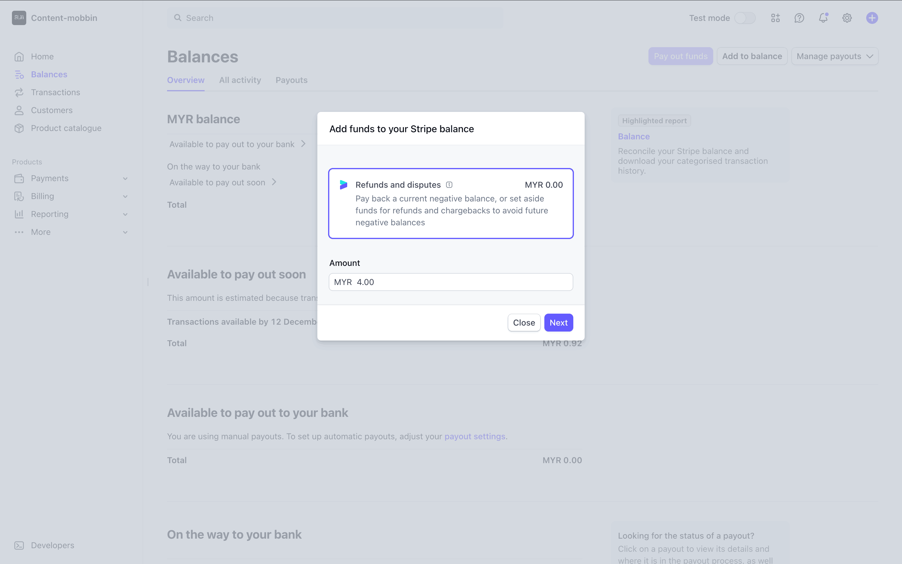The height and width of the screenshot is (564, 902).
Task: Select the Refunds and disputes option card
Action: point(451,203)
